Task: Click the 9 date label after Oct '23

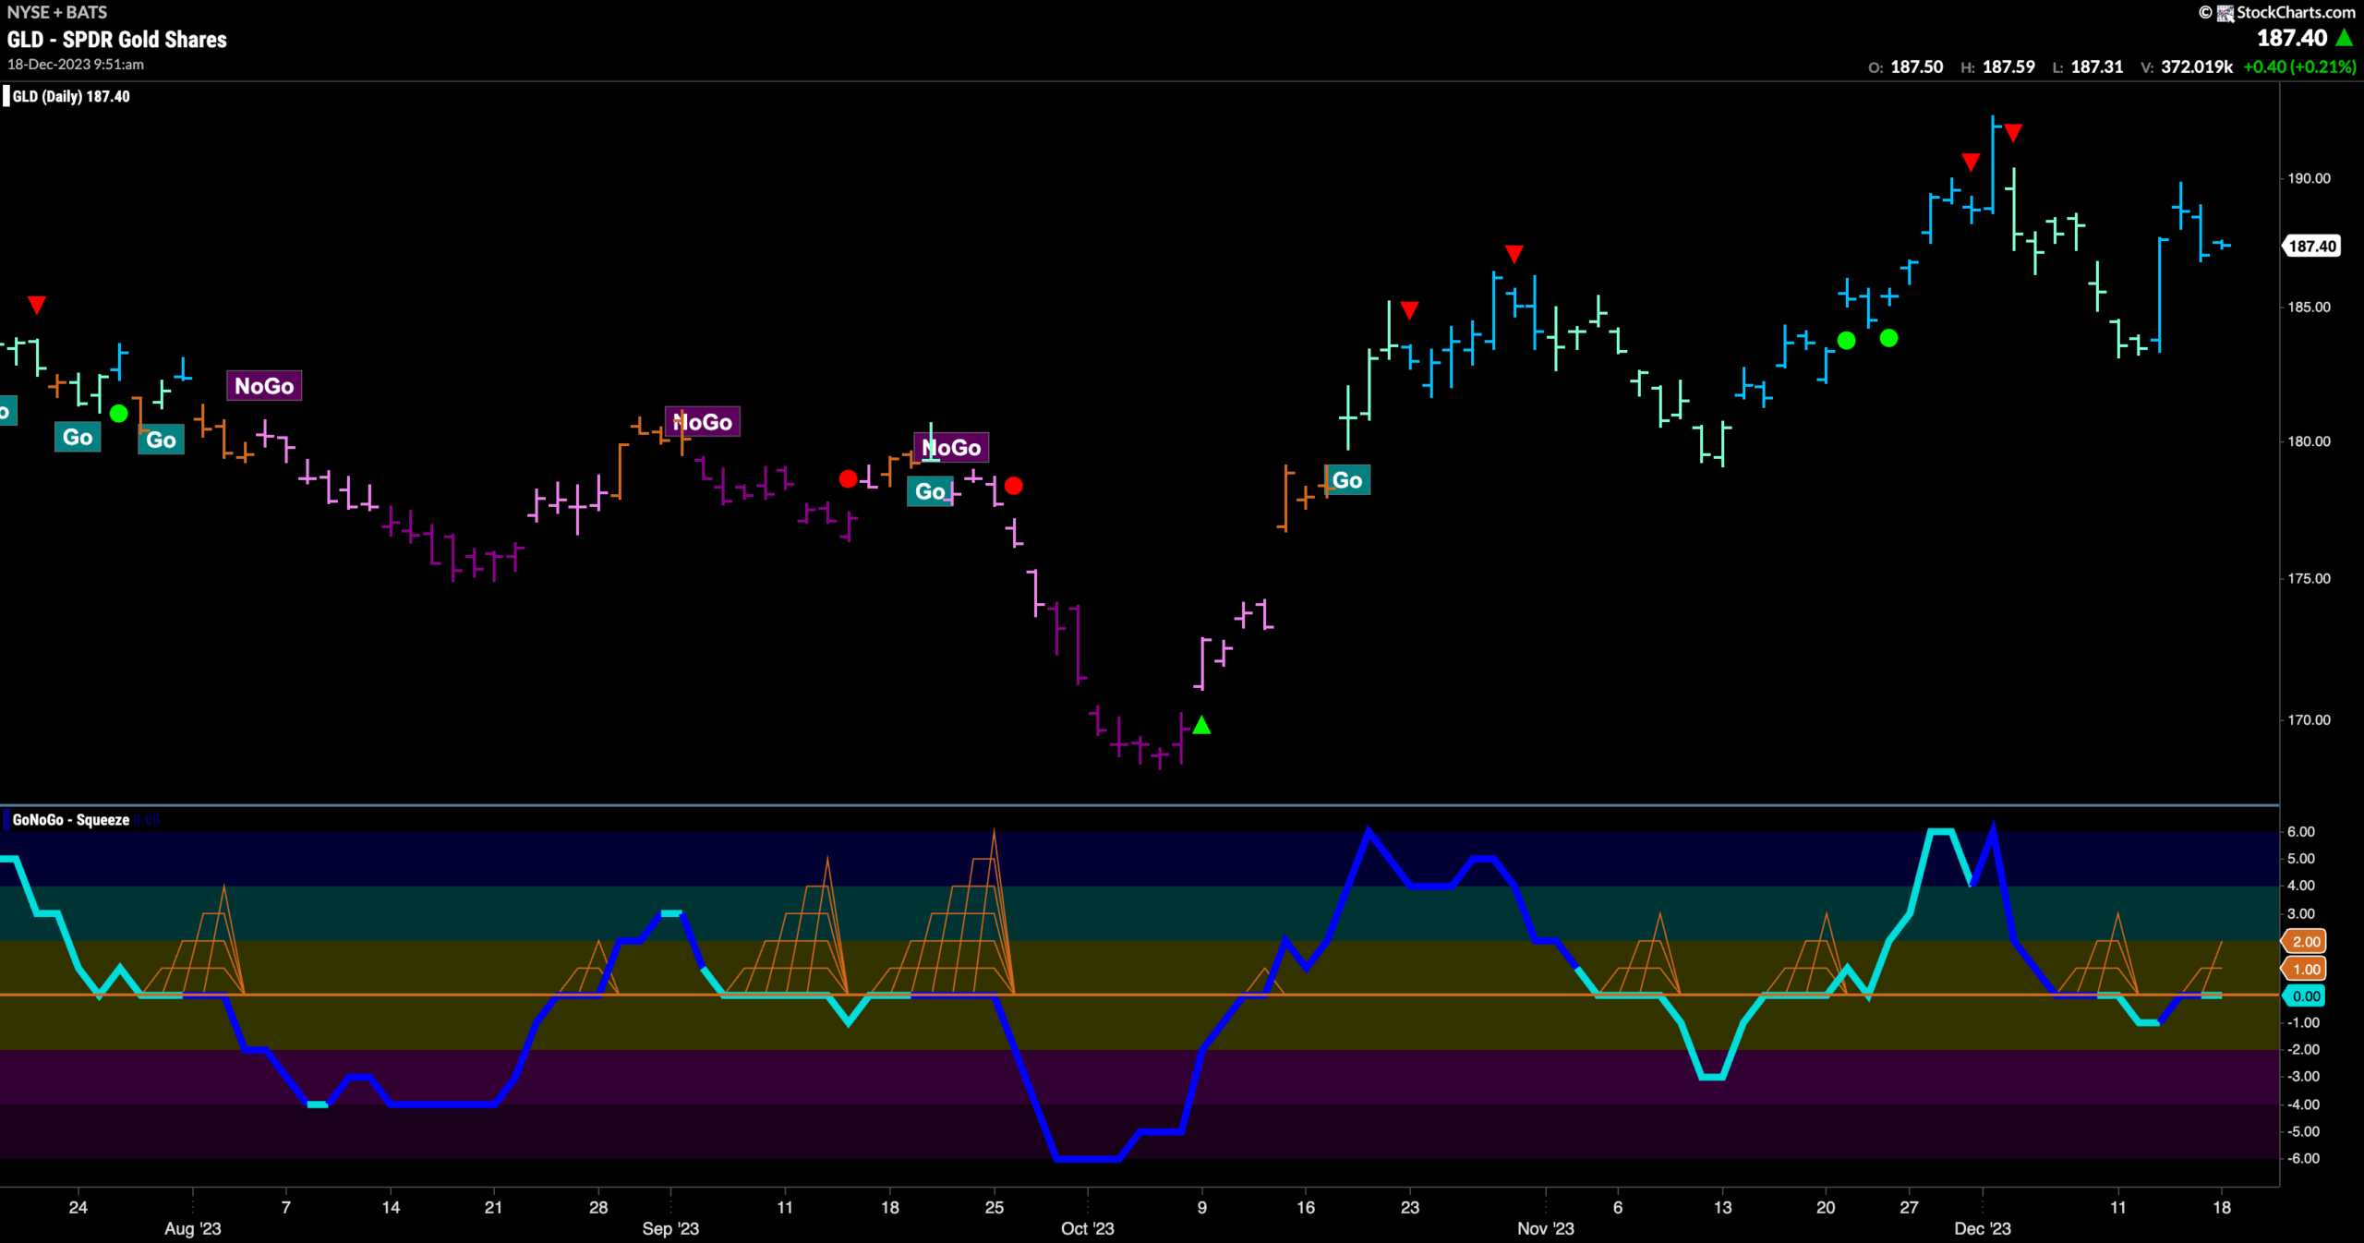Action: pyautogui.click(x=1201, y=1207)
